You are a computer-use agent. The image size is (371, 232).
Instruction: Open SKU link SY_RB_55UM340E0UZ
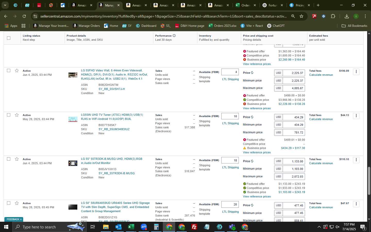114,129
